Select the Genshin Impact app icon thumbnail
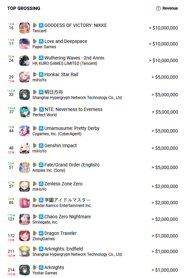Viewport: 188px width, 278px height. point(25,148)
